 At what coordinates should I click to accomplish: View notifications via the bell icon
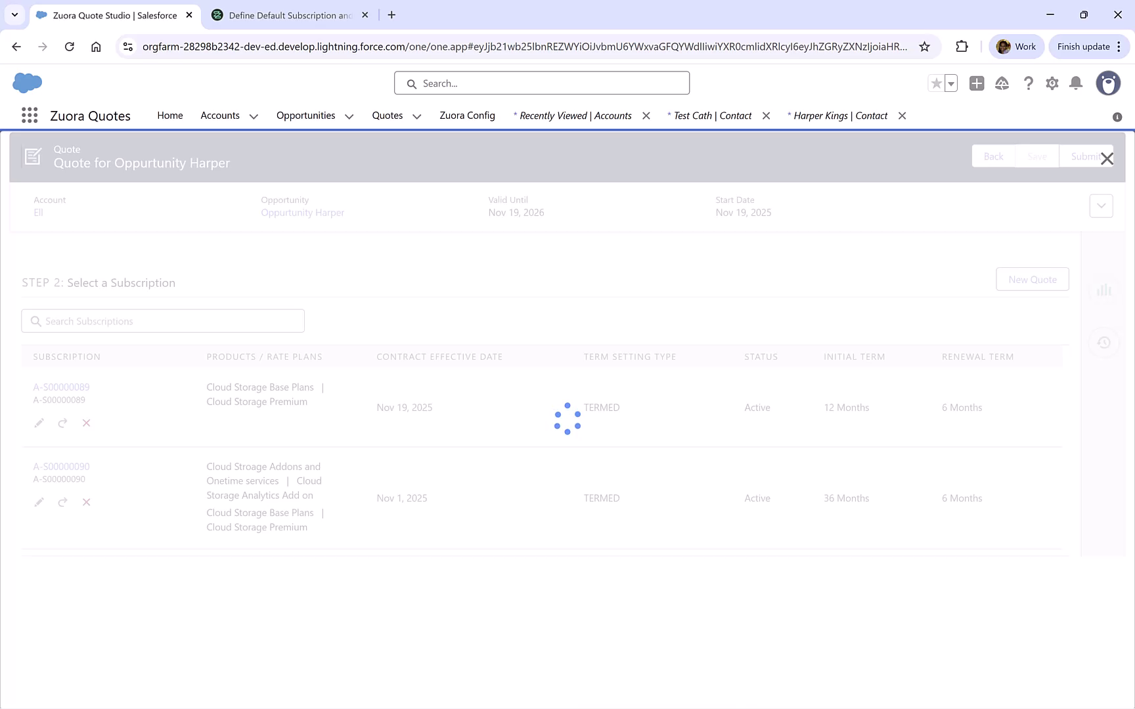click(1076, 83)
